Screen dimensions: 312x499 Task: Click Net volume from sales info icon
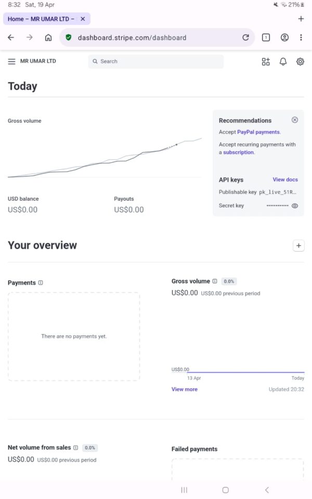(76, 448)
